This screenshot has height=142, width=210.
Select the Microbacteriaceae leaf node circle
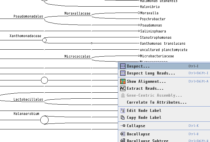coord(139,56)
